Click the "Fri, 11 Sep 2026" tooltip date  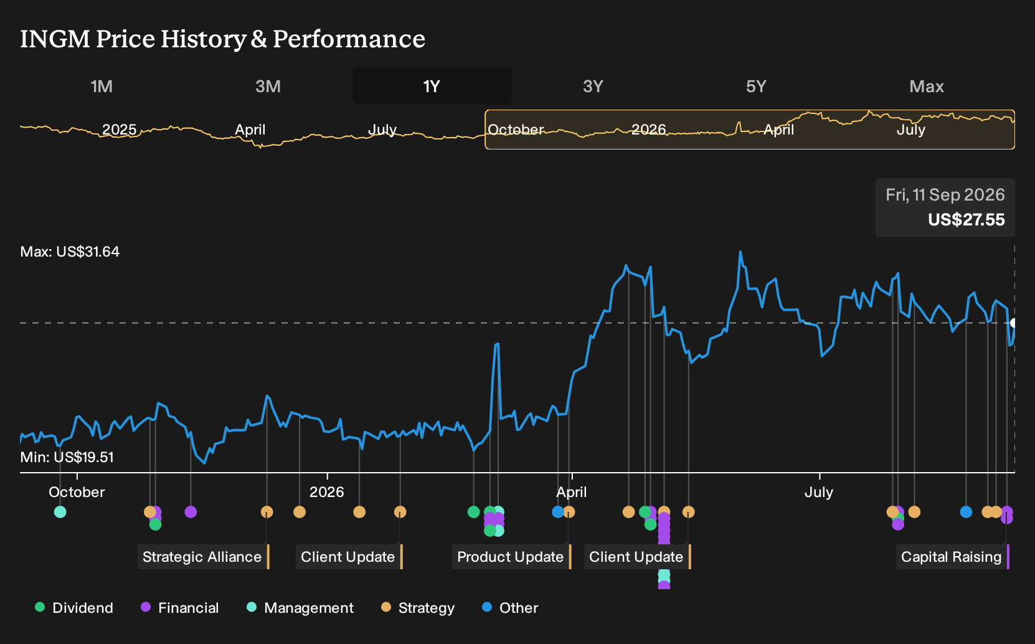[945, 195]
